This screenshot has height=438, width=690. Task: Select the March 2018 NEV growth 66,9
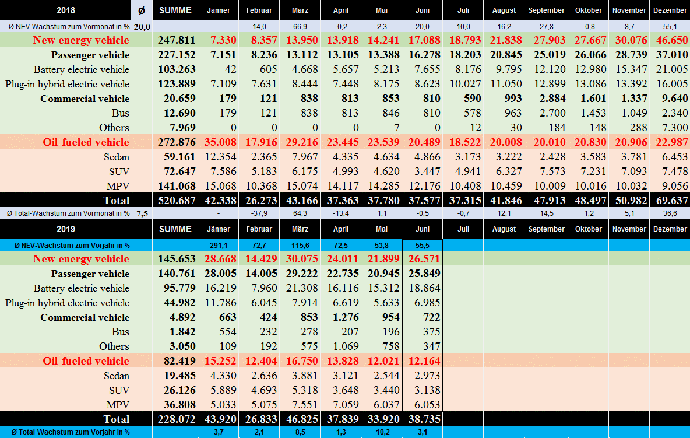click(300, 27)
